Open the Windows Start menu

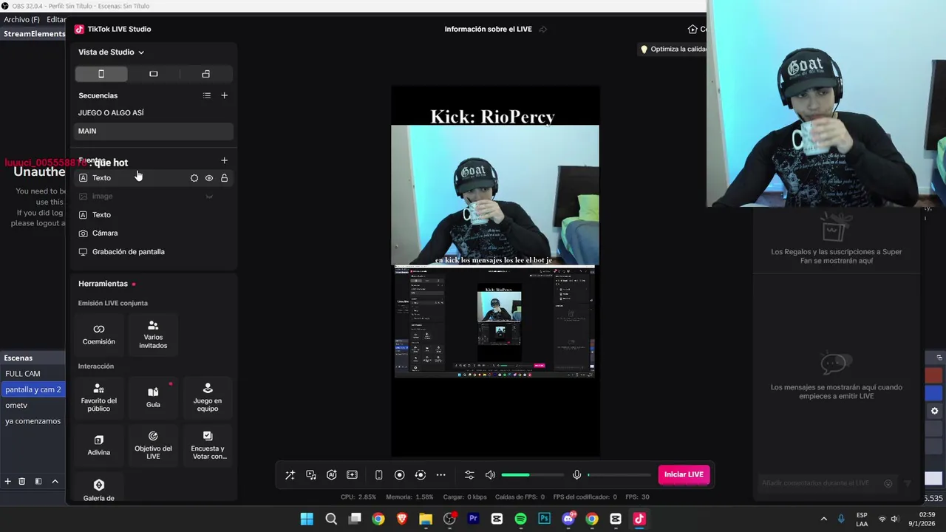click(307, 519)
